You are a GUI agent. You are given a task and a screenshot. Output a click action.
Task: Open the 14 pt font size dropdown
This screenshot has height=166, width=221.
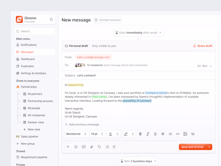point(97,134)
